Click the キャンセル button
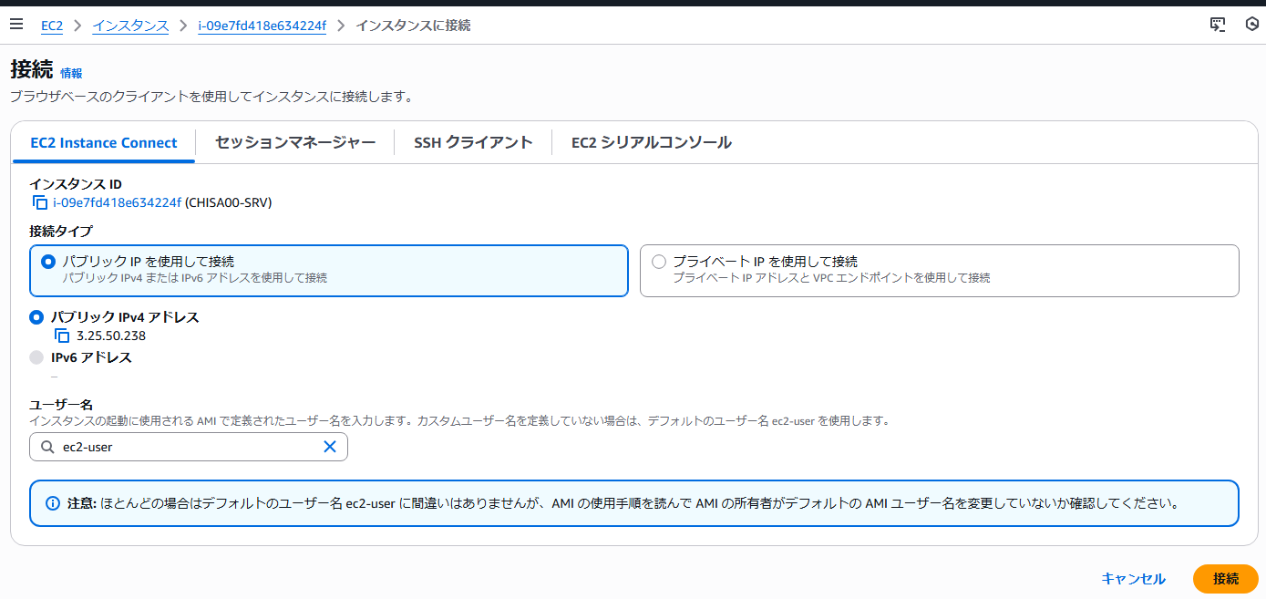 tap(1133, 579)
